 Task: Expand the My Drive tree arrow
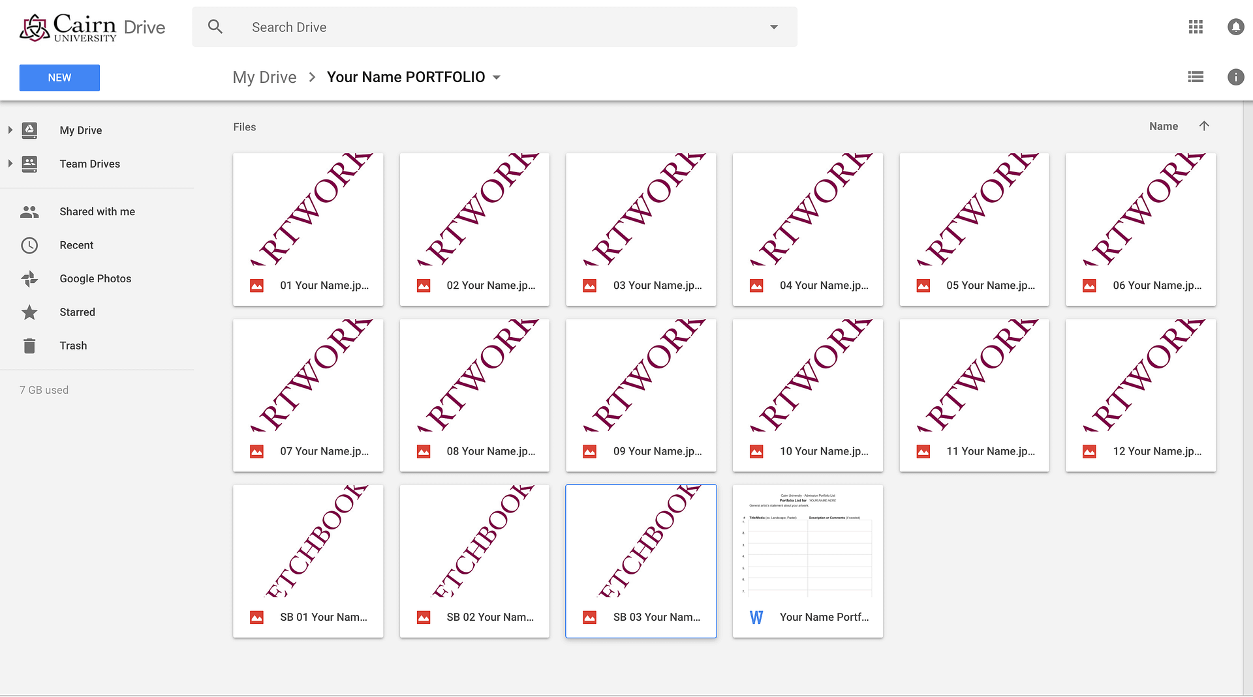(10, 130)
